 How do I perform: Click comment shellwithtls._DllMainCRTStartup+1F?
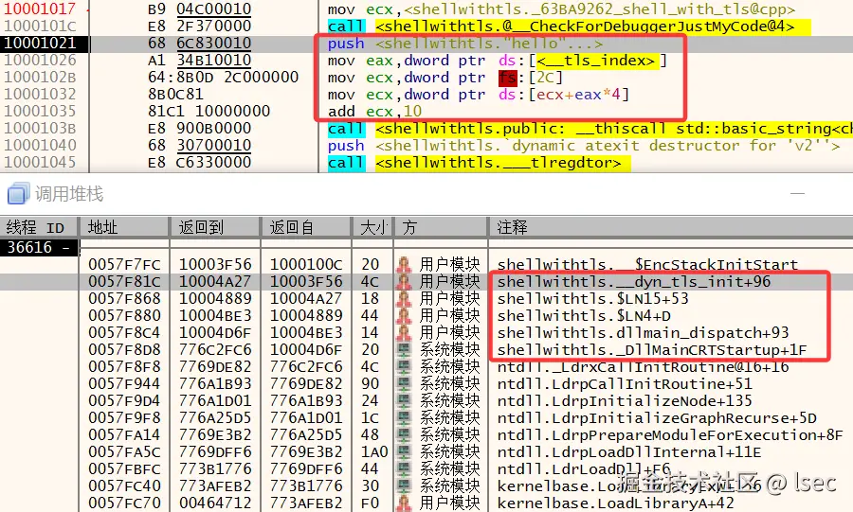652,349
